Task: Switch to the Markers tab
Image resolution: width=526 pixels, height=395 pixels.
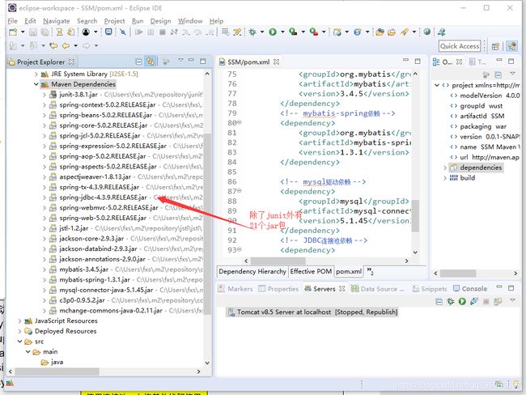Action: click(235, 289)
